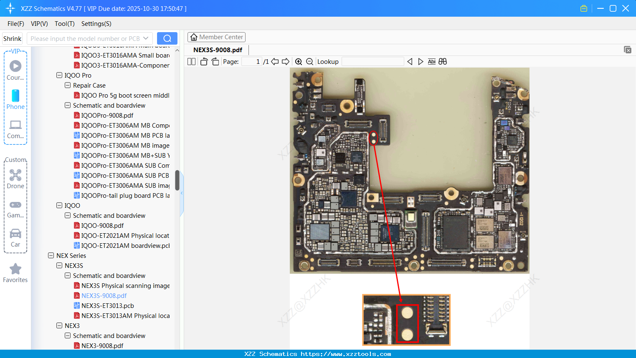Image resolution: width=636 pixels, height=358 pixels.
Task: Click the blue search button
Action: point(167,38)
